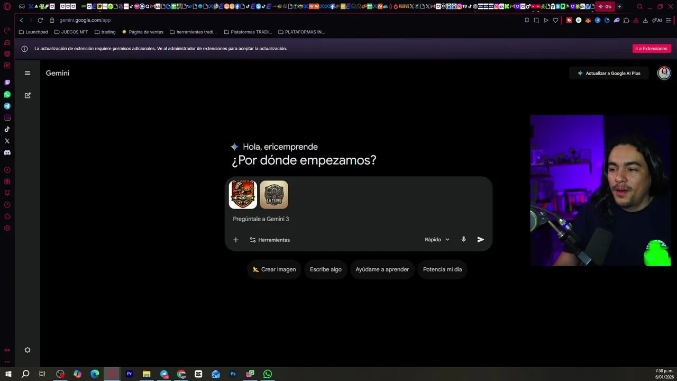The height and width of the screenshot is (381, 677).
Task: Click the Crear imagen suggestion chip
Action: coord(274,269)
